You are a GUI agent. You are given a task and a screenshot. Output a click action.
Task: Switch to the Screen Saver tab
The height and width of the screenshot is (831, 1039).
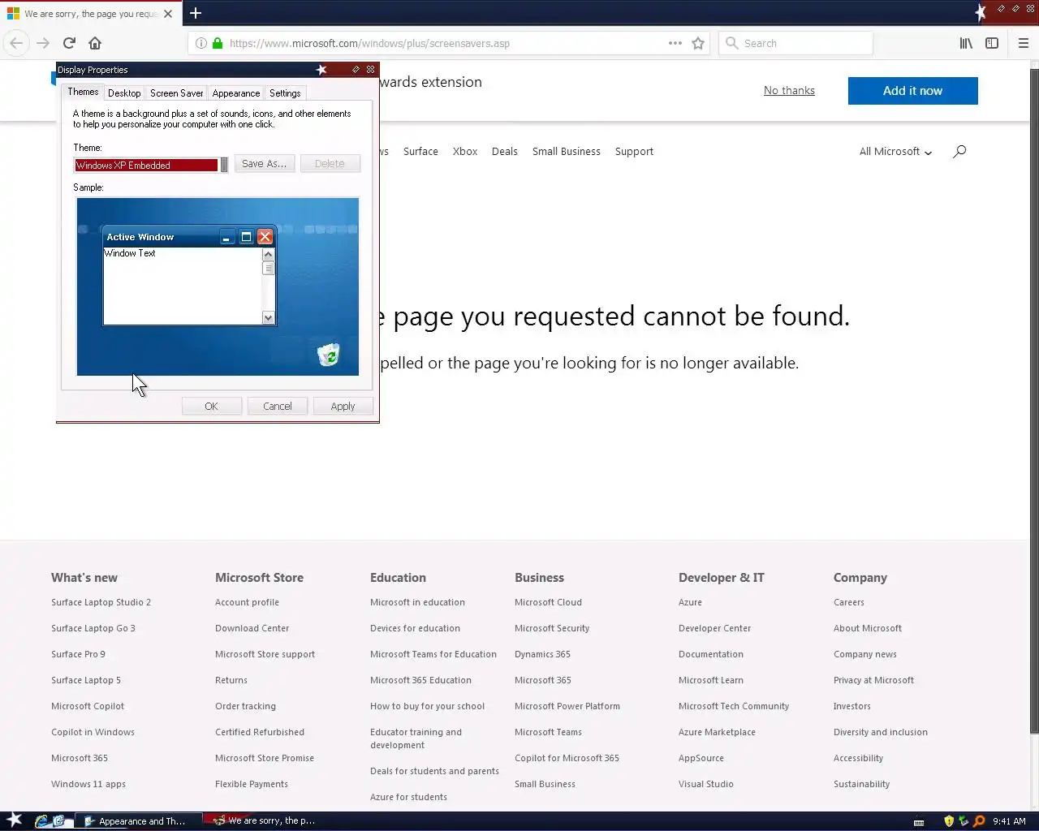coord(176,93)
